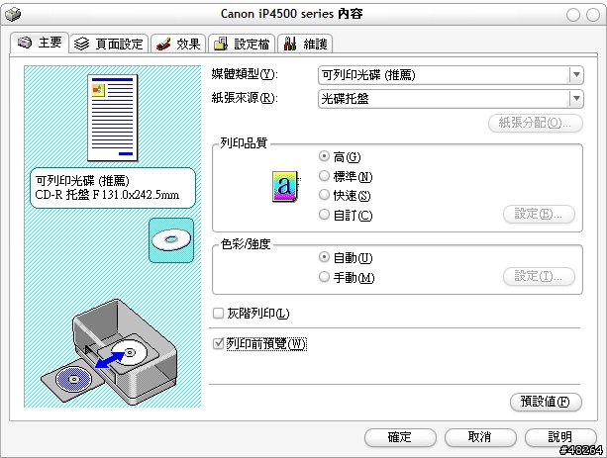Uncheck the 列印前預覽(W) checkbox
This screenshot has height=458, width=607.
pyautogui.click(x=218, y=343)
